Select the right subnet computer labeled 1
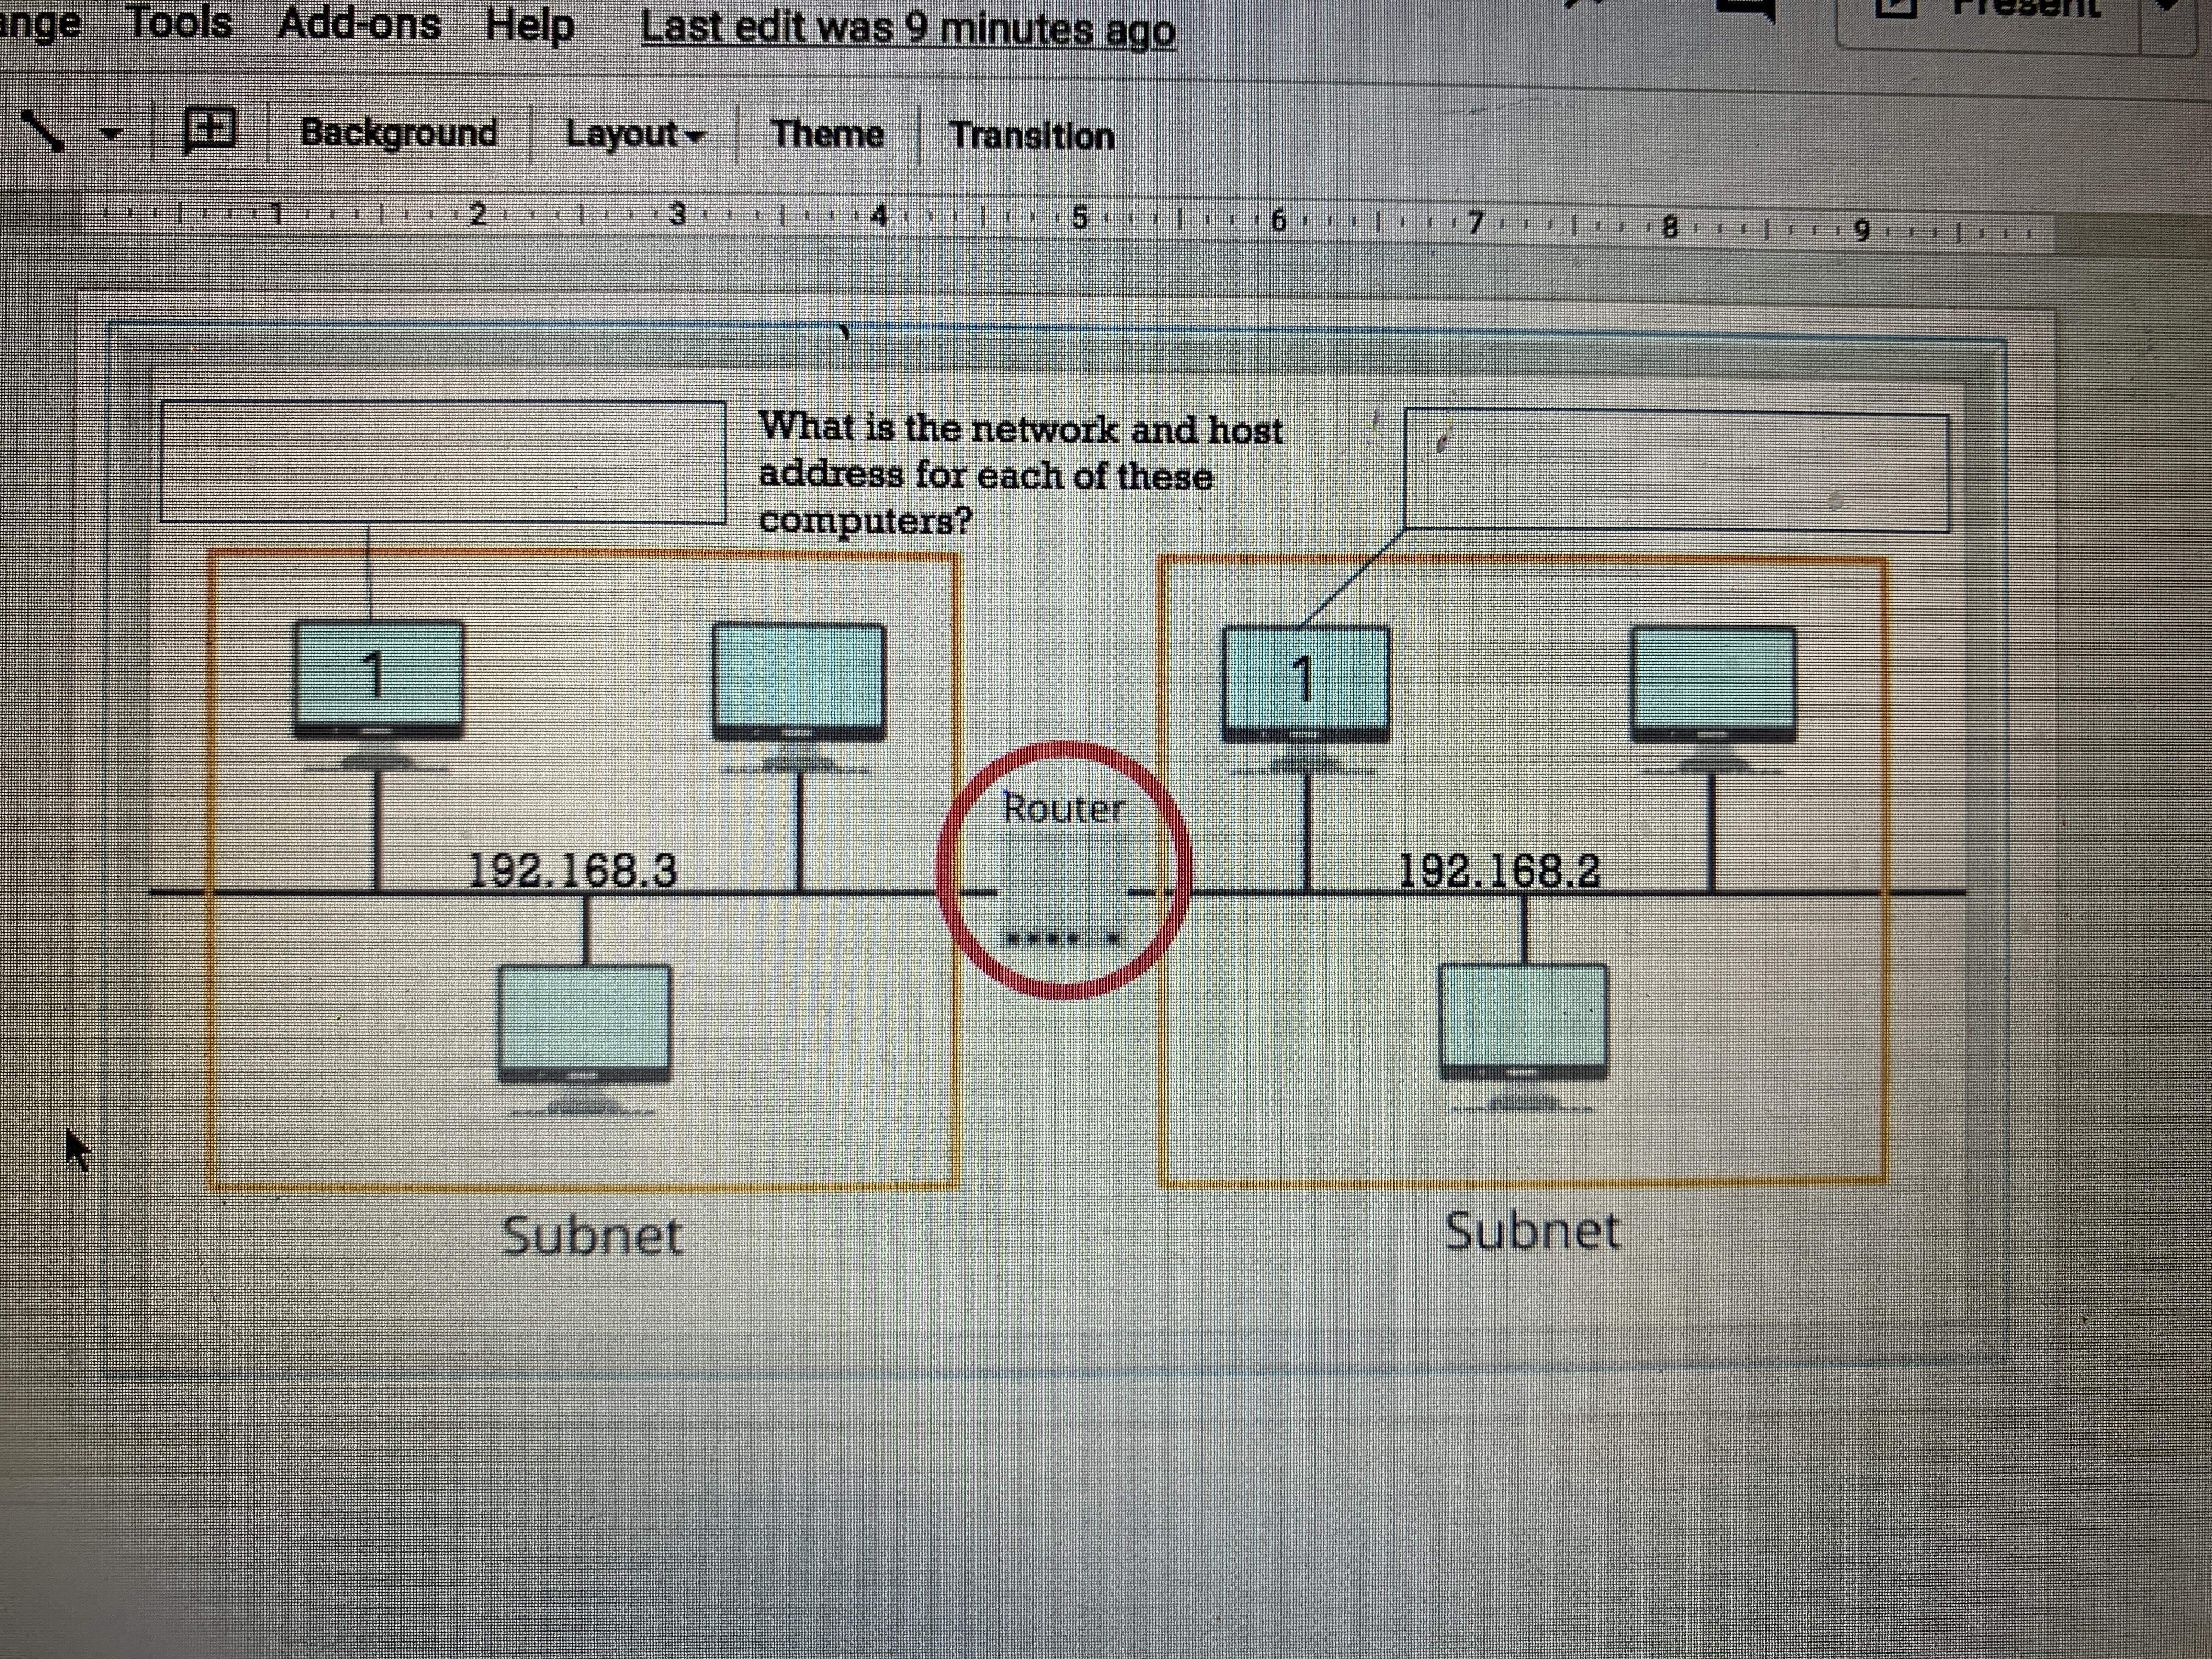Image resolution: width=2212 pixels, height=1659 pixels. point(1305,685)
